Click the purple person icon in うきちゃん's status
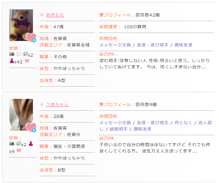 [x=31, y=144]
